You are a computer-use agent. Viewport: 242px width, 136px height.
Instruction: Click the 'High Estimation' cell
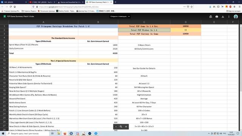pos(144,95)
